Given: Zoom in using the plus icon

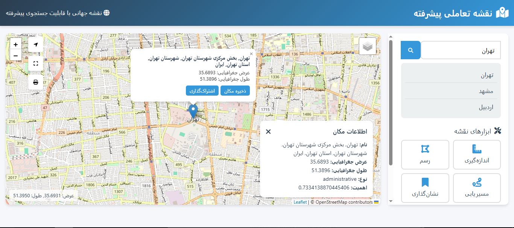Looking at the screenshot, I should click(15, 44).
